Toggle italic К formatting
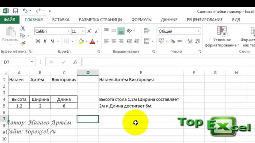Image resolution: width=255 pixels, height=143 pixels. tap(45, 41)
